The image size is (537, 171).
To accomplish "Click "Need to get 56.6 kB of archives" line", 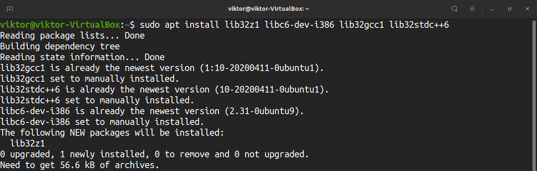I will tap(80, 165).
